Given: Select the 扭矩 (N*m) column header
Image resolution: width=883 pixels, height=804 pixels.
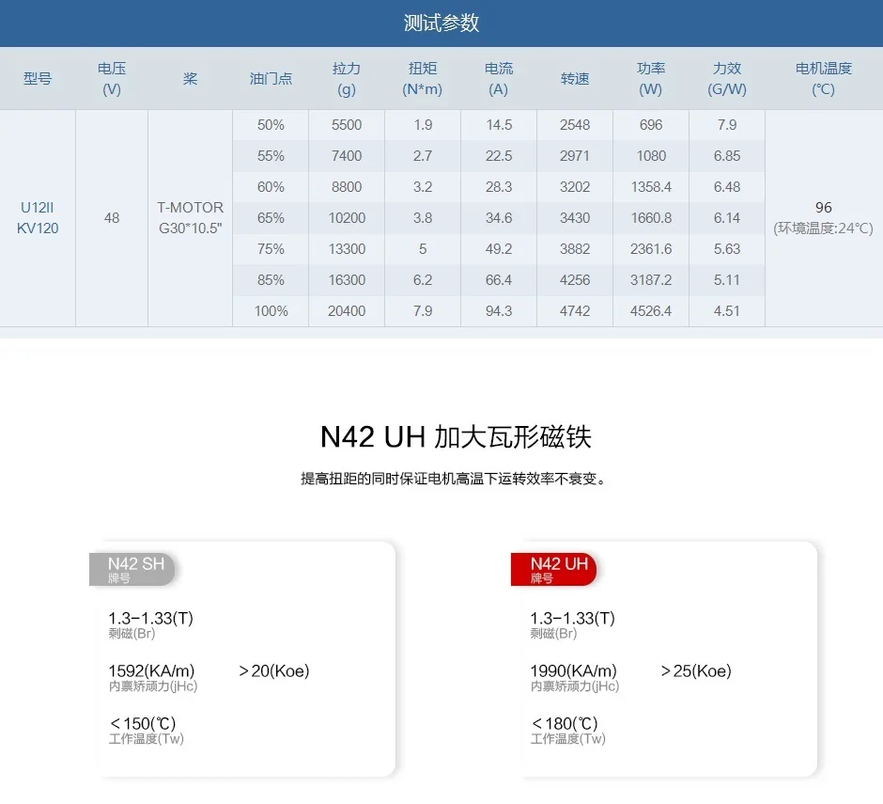Looking at the screenshot, I should (x=423, y=78).
